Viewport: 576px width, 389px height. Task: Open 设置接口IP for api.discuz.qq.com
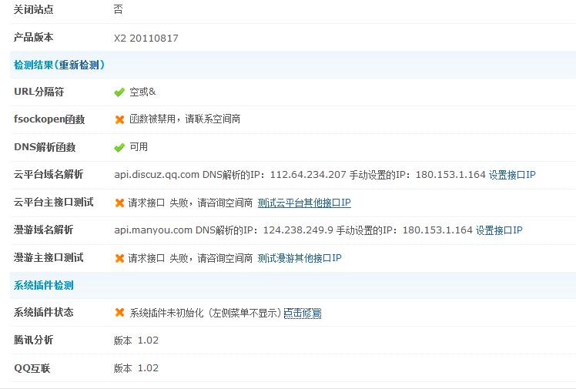click(512, 175)
